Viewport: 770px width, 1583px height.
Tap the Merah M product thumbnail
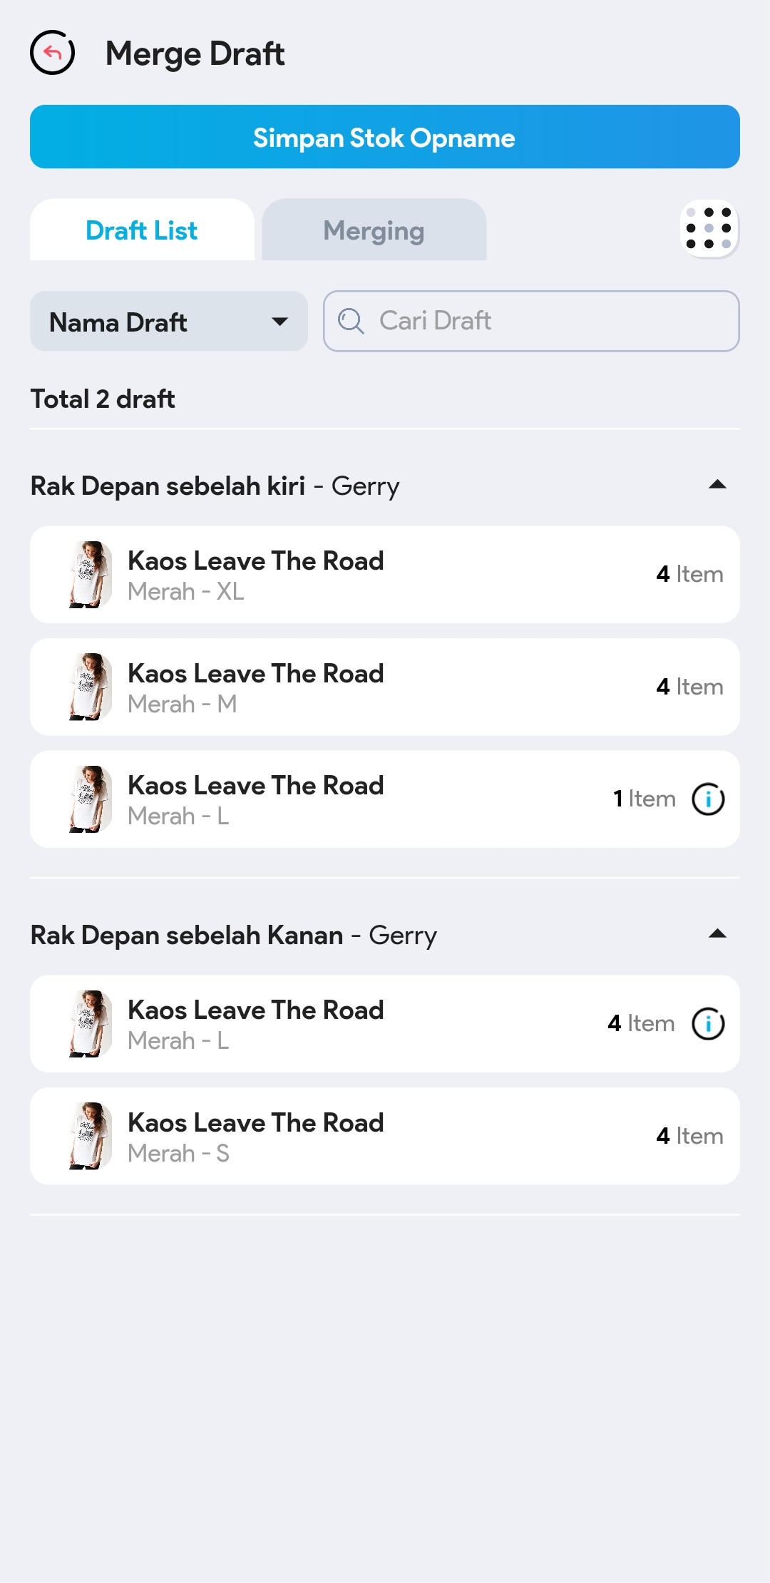(x=90, y=687)
